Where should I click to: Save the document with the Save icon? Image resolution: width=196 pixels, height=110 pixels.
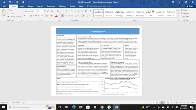tap(4, 2)
